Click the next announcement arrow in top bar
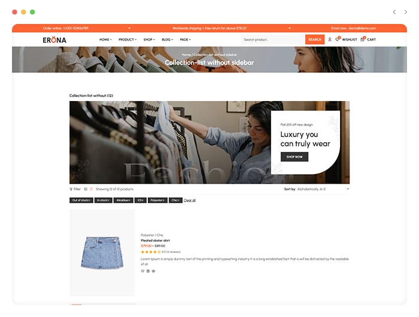This screenshot has height=317, width=419. 289,28
